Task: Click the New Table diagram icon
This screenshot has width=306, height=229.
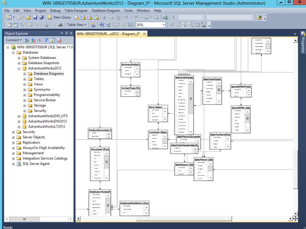Action: tap(9, 25)
